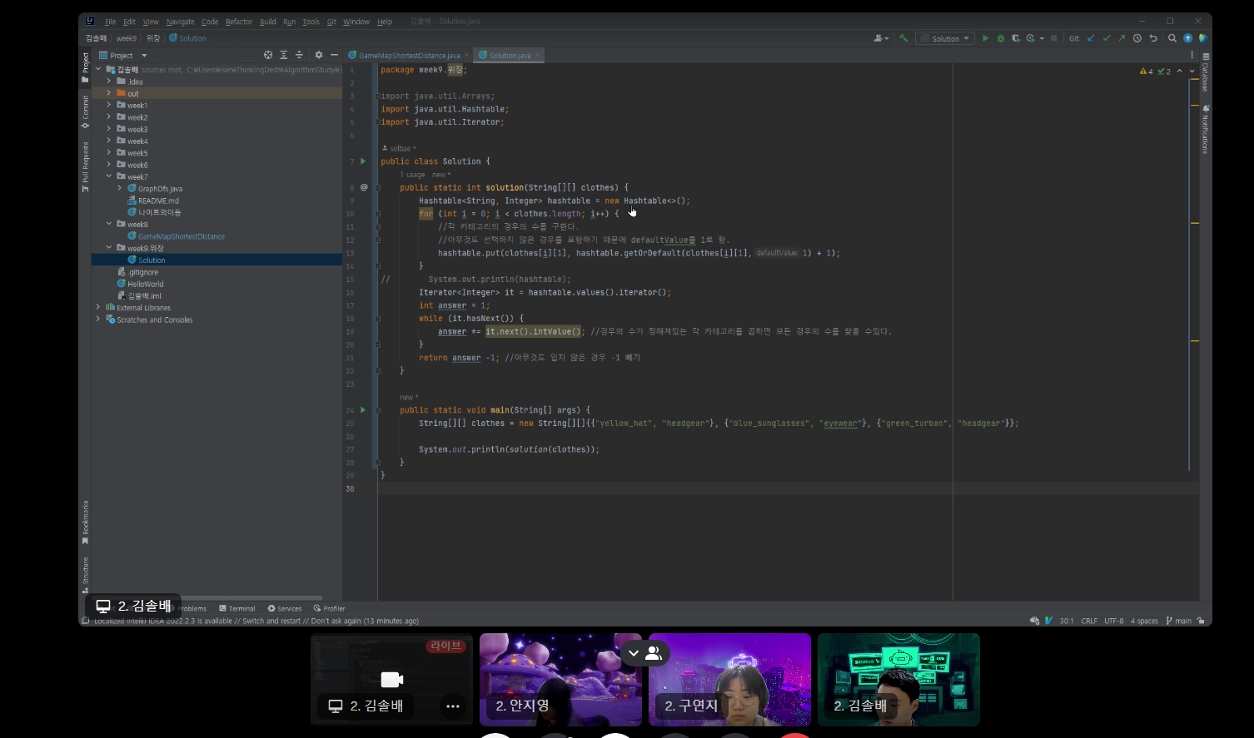Toggle the Project tool window sidebar button
The height and width of the screenshot is (738, 1254).
pyautogui.click(x=85, y=65)
